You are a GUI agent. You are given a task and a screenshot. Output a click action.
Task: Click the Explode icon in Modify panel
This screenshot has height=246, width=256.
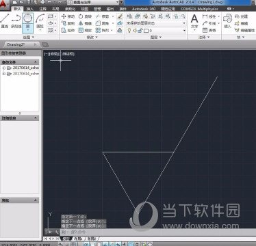pyautogui.click(x=120, y=23)
